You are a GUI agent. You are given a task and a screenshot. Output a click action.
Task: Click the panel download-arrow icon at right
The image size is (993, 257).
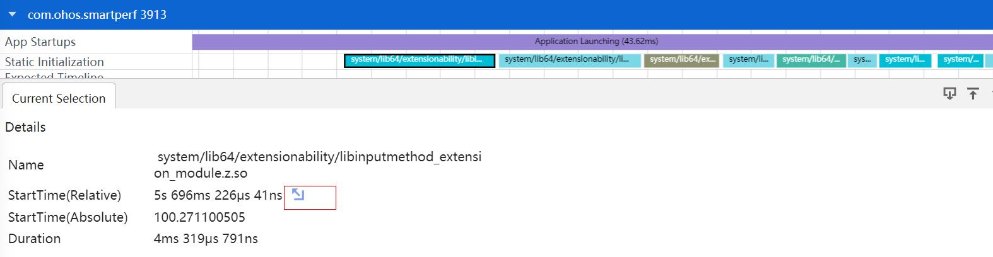(x=949, y=94)
